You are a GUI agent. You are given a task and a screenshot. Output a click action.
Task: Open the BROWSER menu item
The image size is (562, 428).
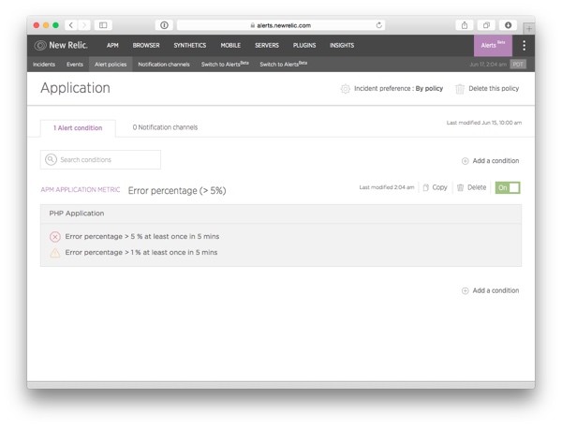point(146,45)
